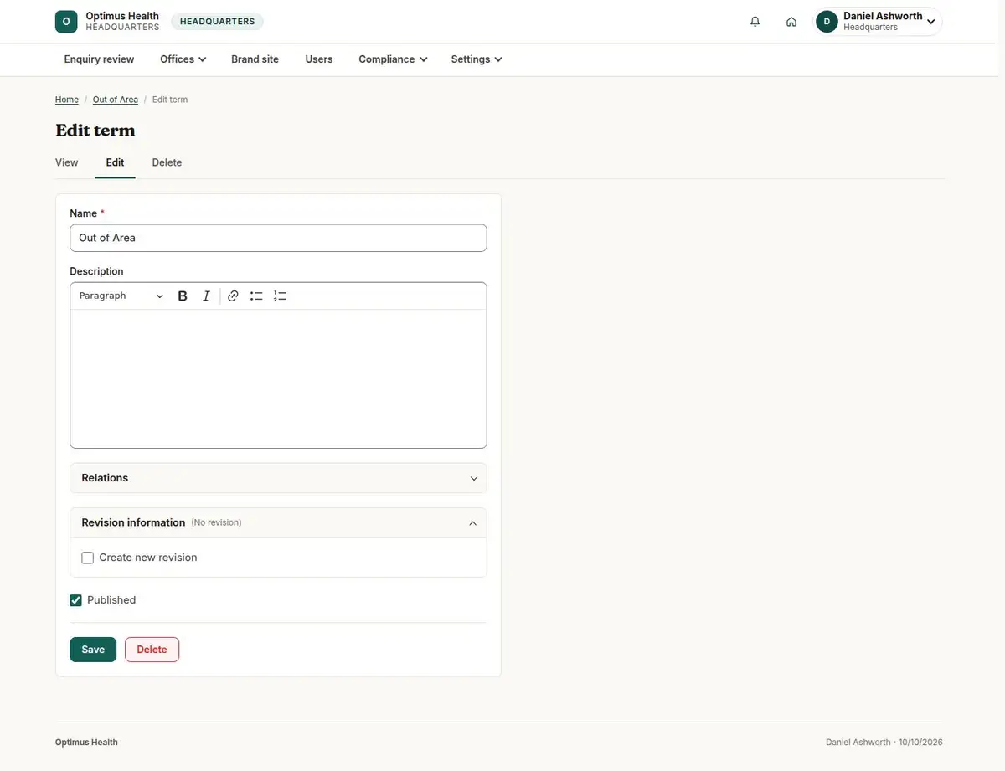1005x771 pixels.
Task: Open the Offices menu
Action: coord(183,59)
